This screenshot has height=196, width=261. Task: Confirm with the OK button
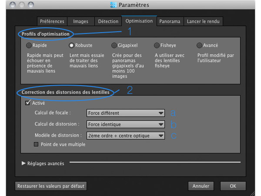pyautogui.click(x=233, y=186)
